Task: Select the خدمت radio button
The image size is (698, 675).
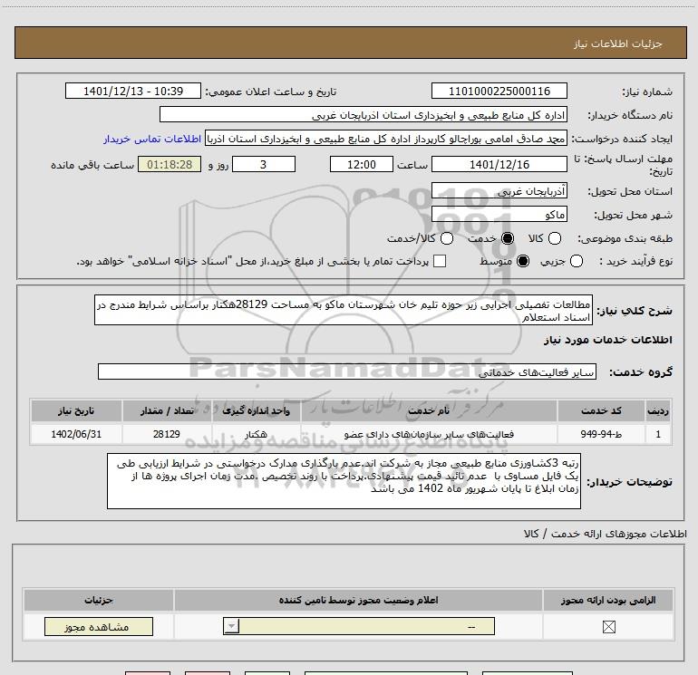Action: click(x=508, y=238)
